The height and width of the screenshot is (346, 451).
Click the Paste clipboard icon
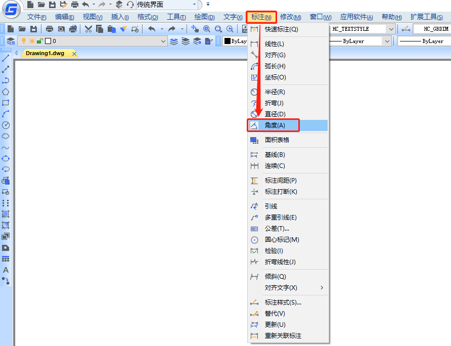(x=112, y=29)
